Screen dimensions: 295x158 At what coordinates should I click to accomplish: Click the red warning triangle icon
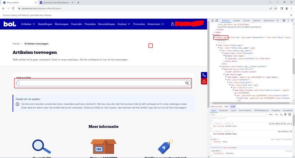[x=204, y=81]
